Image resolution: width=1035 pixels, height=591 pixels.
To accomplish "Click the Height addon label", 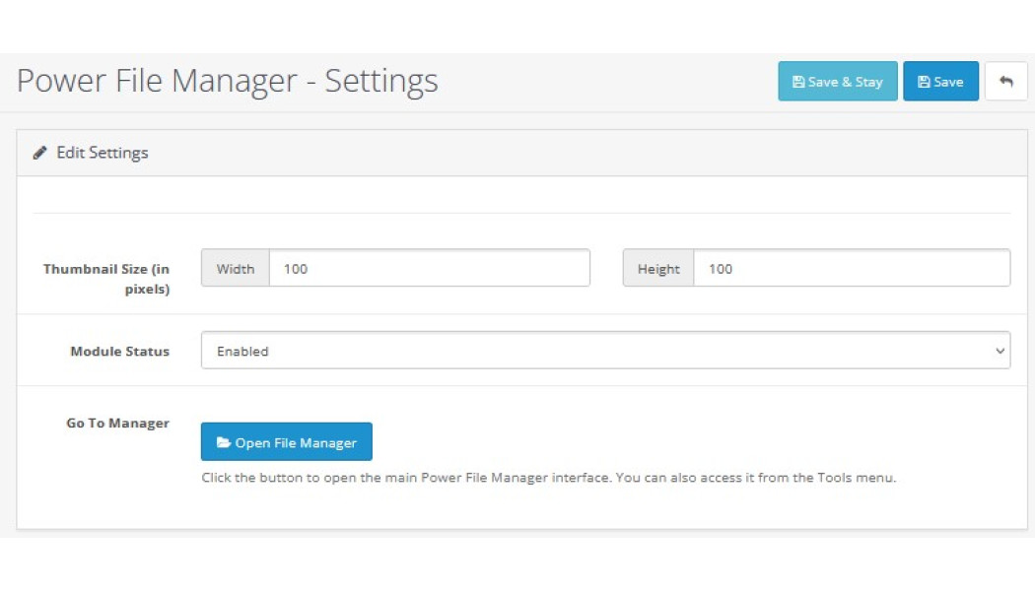I will tap(658, 268).
